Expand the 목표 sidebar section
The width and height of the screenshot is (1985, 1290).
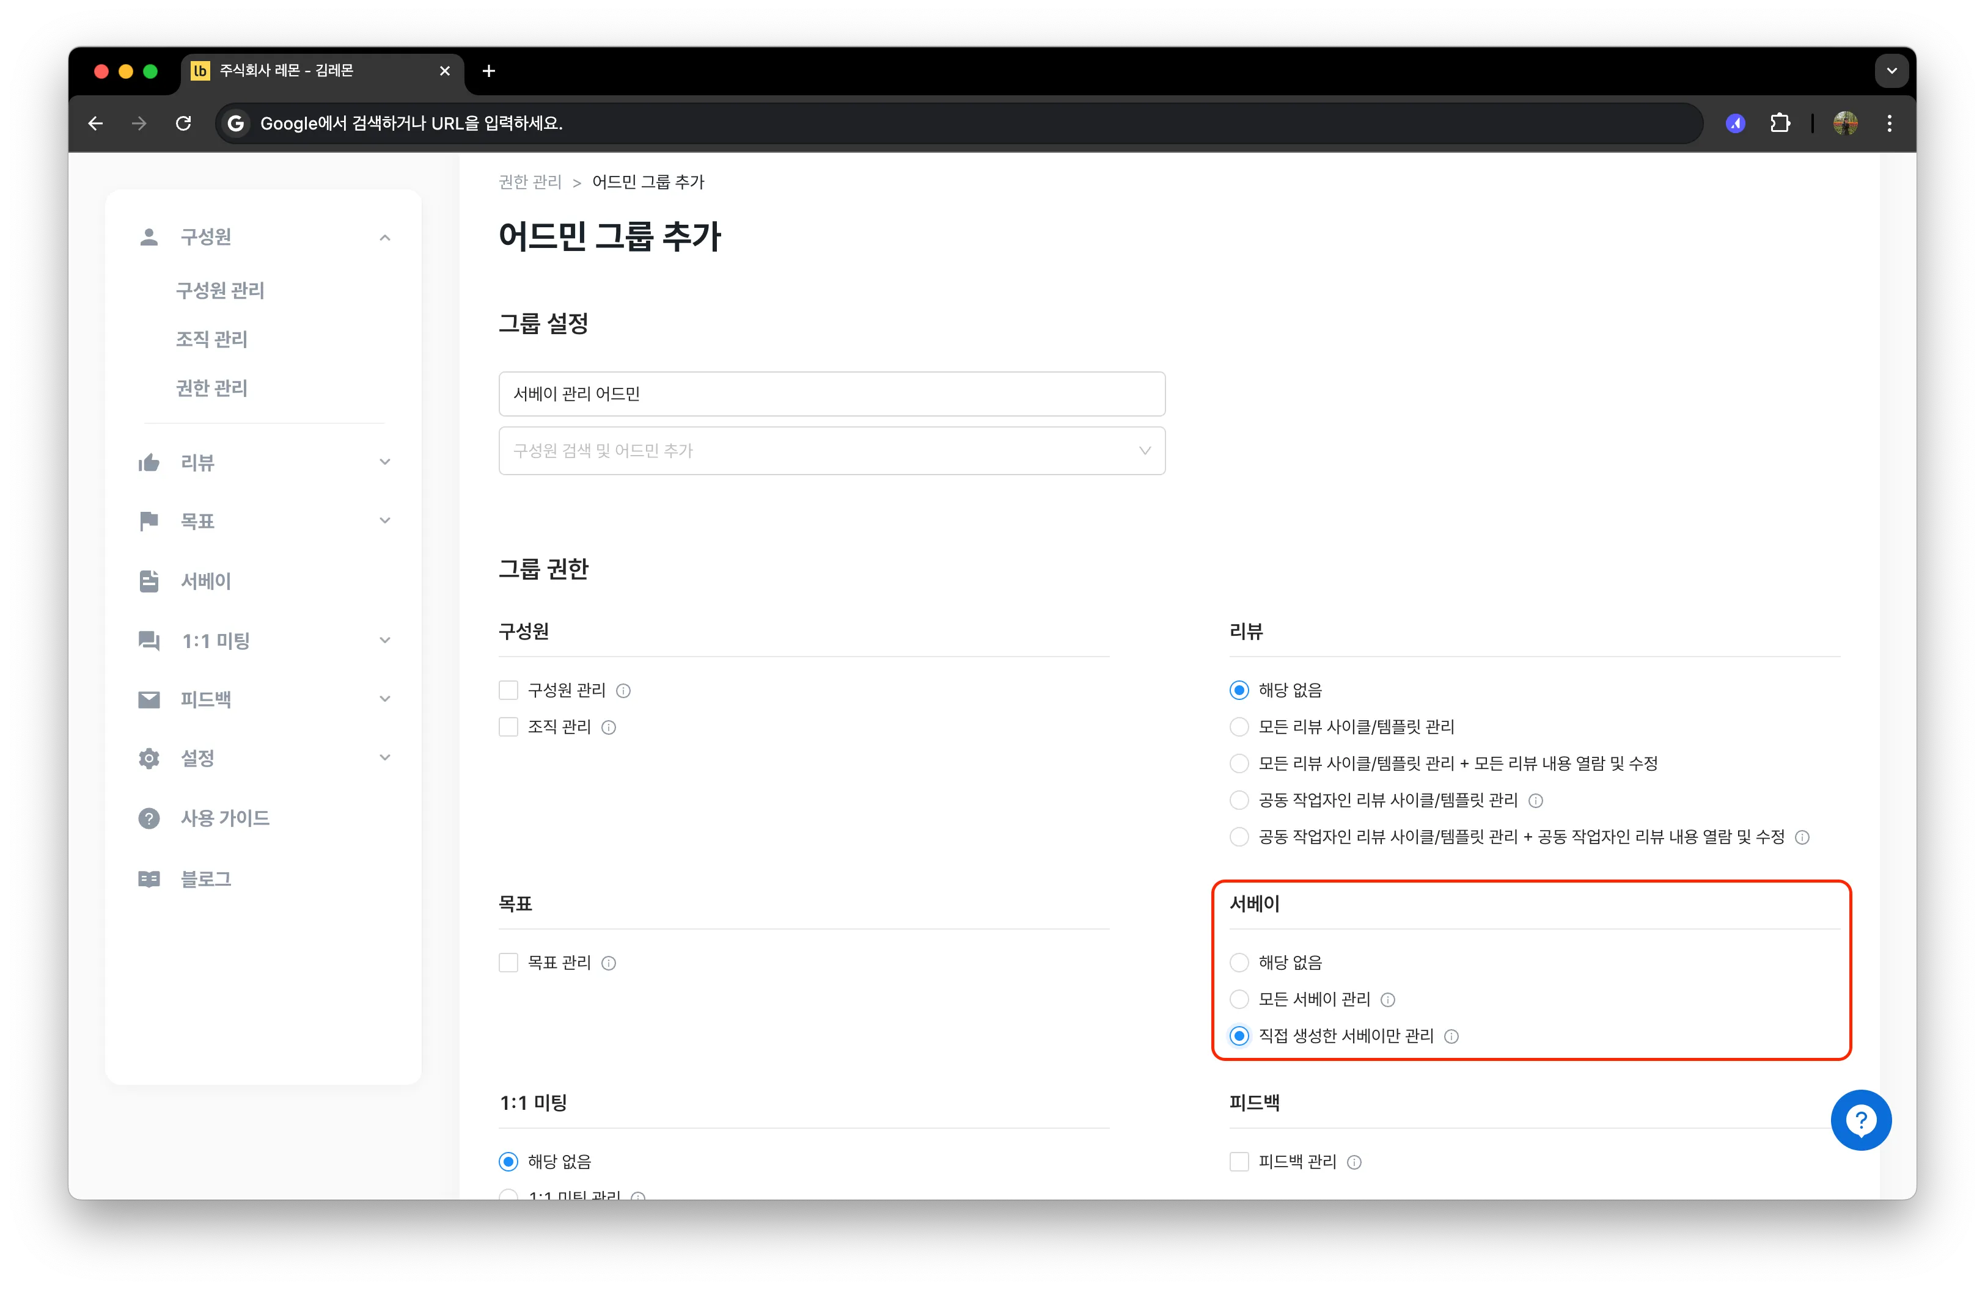[x=384, y=521]
